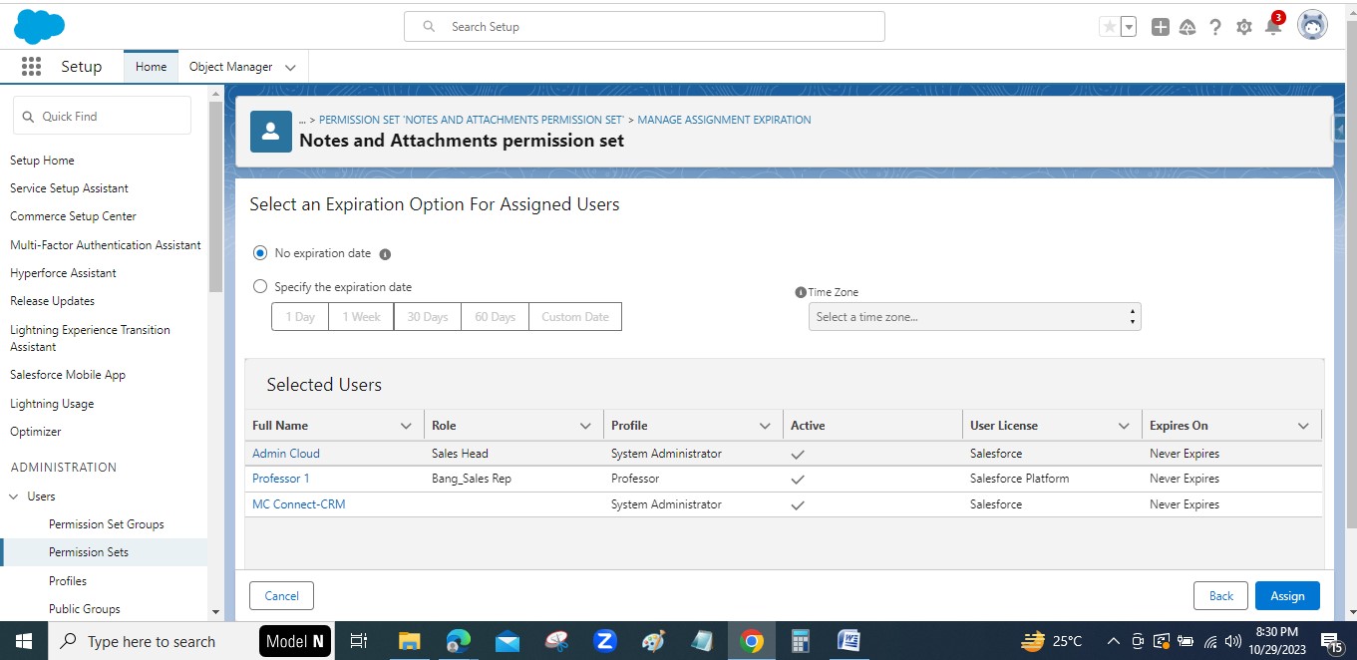Viewport: 1357px width, 660px height.
Task: Open User License column menu chevron
Action: tap(1124, 426)
